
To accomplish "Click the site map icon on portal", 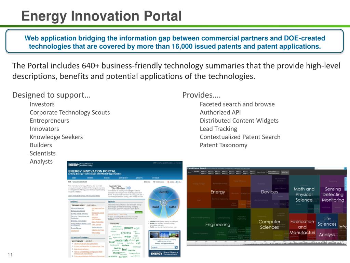I will coord(145,182).
